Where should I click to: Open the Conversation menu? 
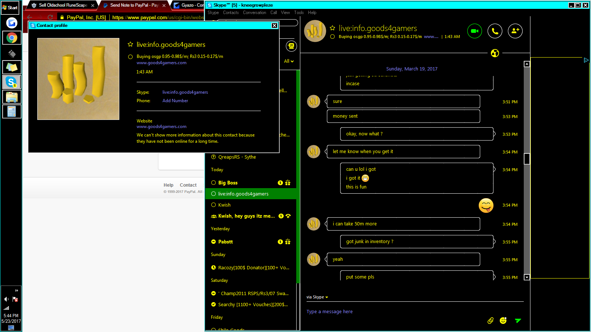[254, 13]
